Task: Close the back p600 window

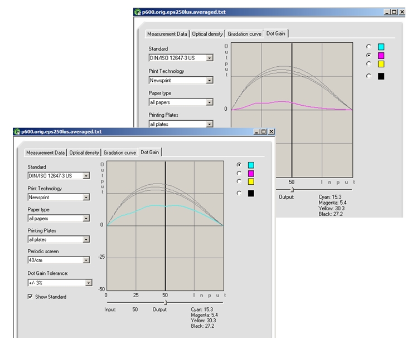Action: point(402,12)
